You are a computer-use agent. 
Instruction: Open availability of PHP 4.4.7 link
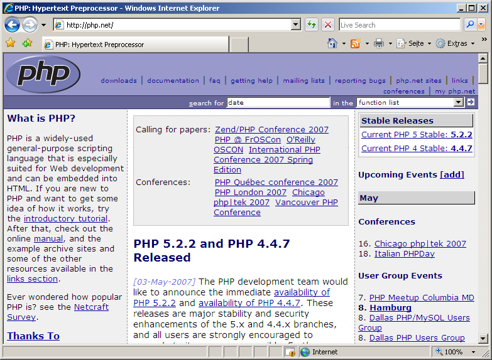pos(249,303)
